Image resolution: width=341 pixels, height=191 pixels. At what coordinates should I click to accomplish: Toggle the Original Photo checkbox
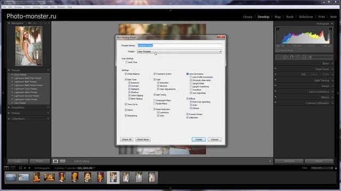tap(277, 50)
